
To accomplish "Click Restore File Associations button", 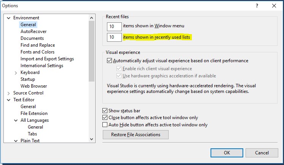I will point(136,135).
